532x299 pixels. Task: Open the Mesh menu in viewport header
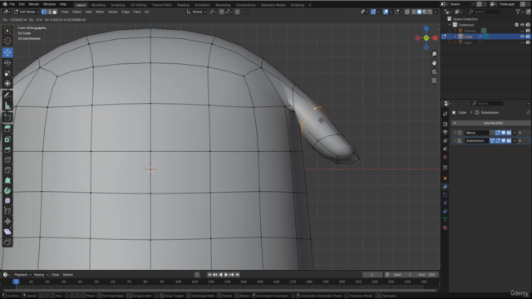click(100, 12)
